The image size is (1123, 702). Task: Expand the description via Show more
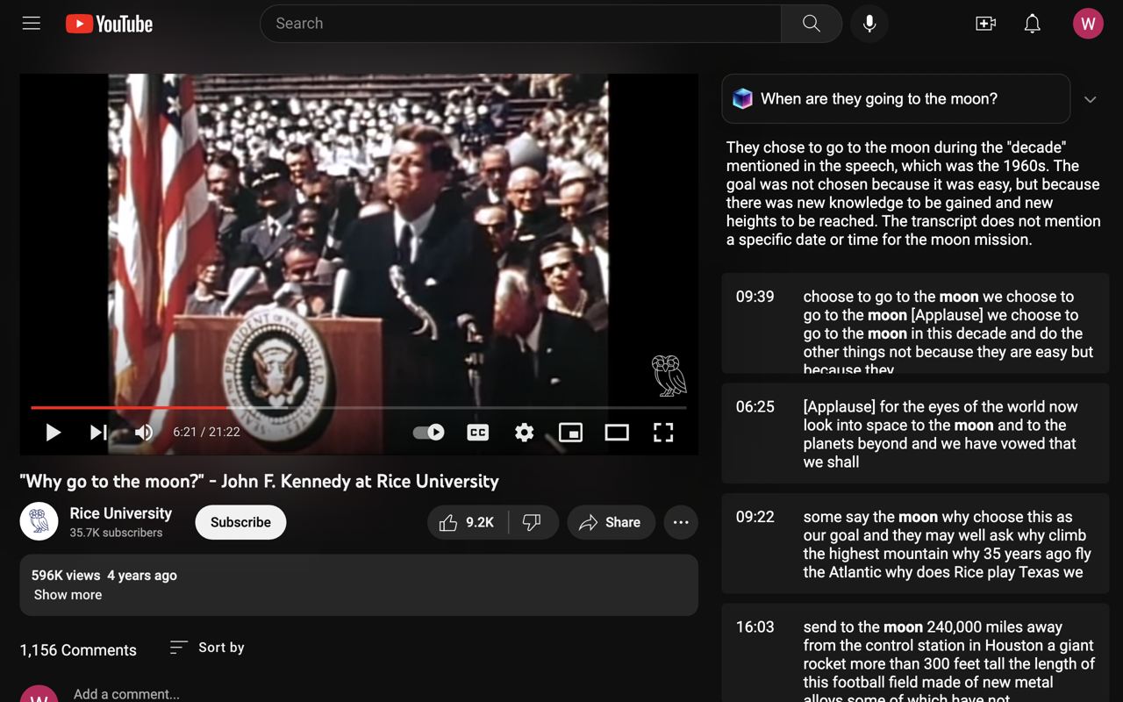point(68,594)
